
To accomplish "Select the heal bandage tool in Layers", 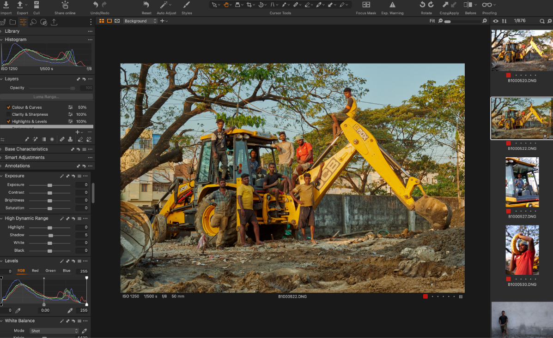I will tap(62, 139).
